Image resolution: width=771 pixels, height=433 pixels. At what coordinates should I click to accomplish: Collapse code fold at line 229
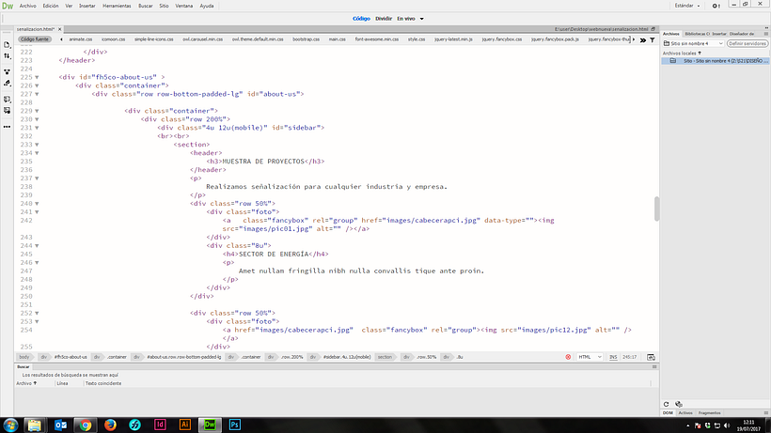(37, 111)
